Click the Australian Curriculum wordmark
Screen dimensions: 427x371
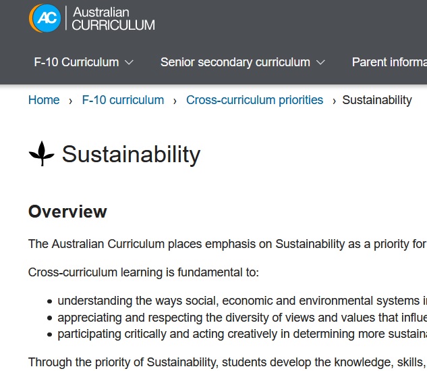coord(113,18)
